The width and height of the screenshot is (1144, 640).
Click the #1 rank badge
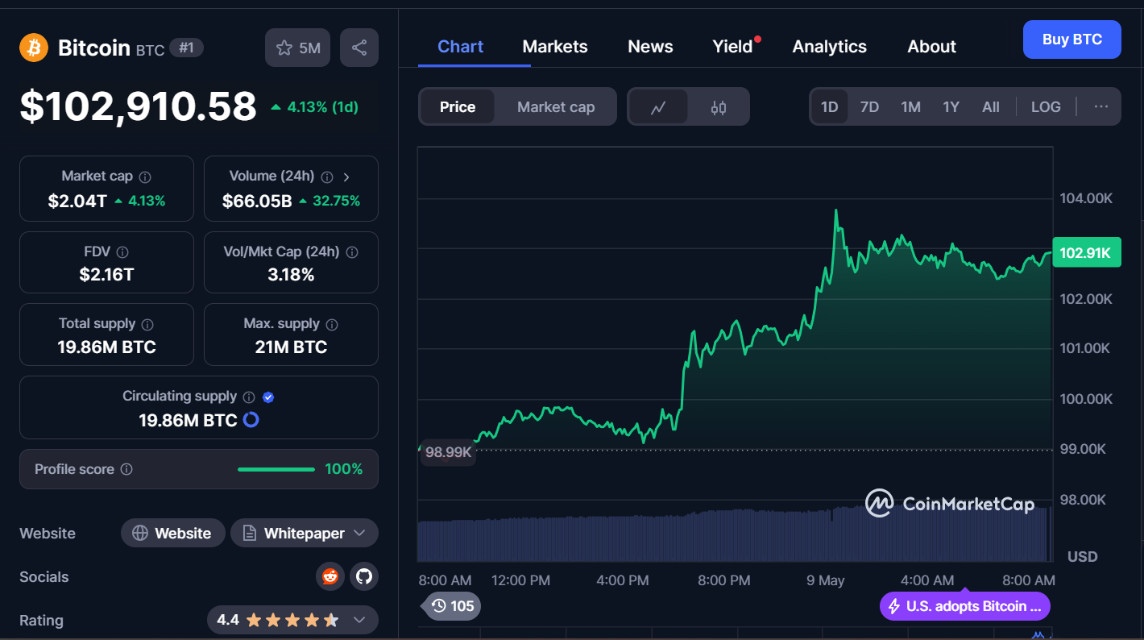(x=187, y=48)
